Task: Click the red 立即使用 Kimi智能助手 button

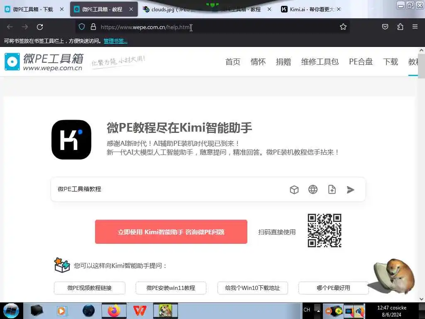Action: tap(171, 232)
